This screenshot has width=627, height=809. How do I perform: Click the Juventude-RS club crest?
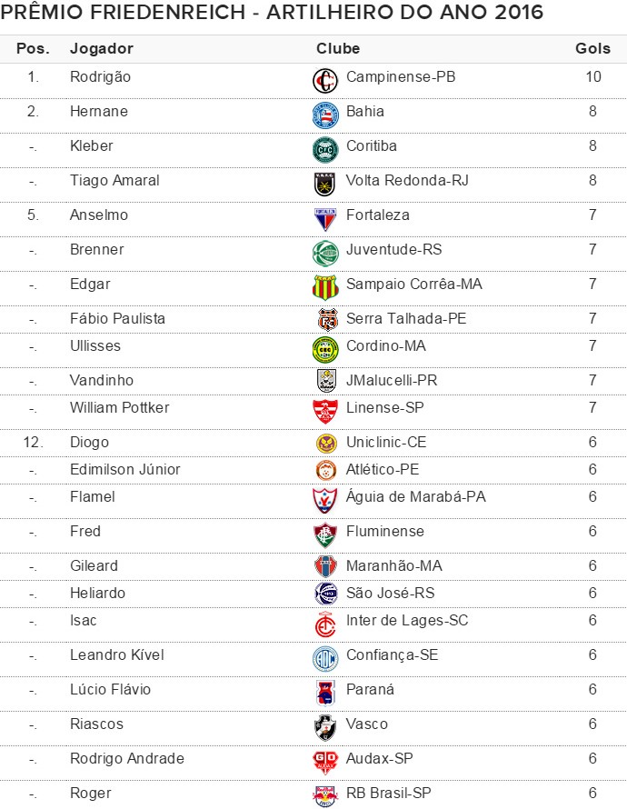pyautogui.click(x=325, y=254)
